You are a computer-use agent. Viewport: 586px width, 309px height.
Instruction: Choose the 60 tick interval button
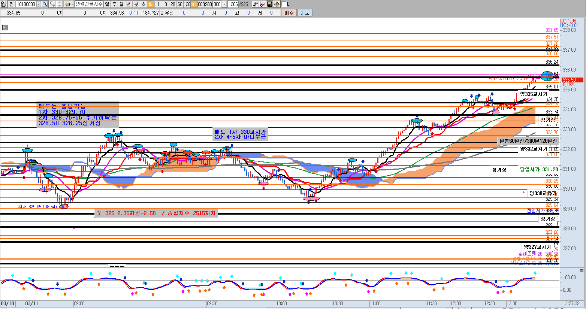pos(180,4)
